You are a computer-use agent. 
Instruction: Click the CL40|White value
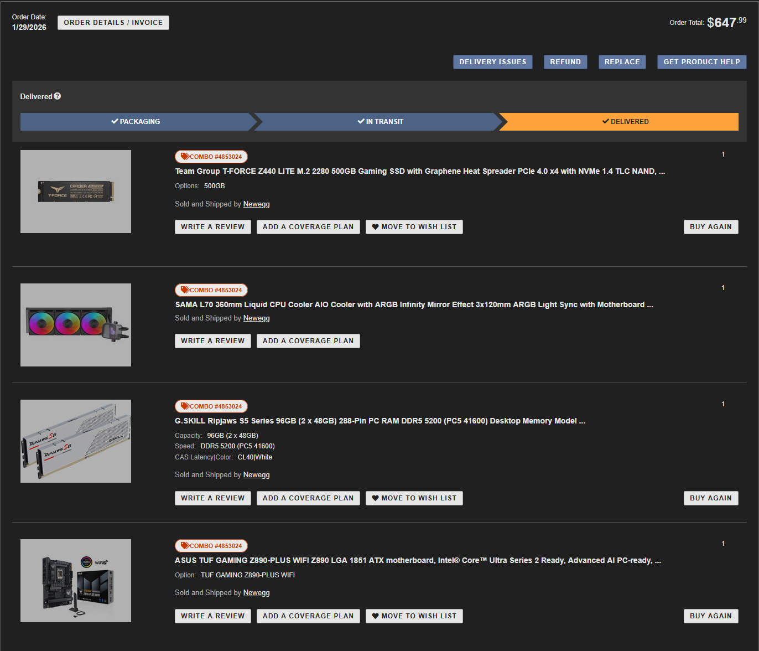(x=255, y=457)
